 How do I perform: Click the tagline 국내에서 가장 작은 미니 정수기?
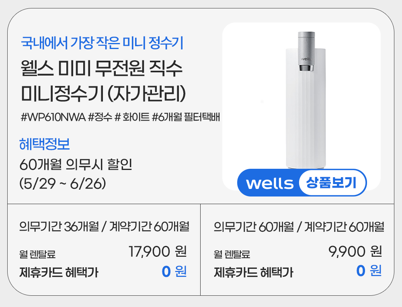tap(102, 43)
